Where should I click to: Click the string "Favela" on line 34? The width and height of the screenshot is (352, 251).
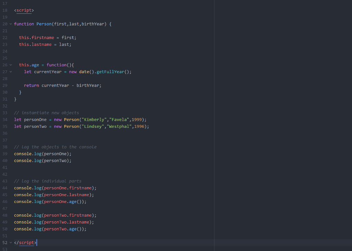click(x=119, y=119)
